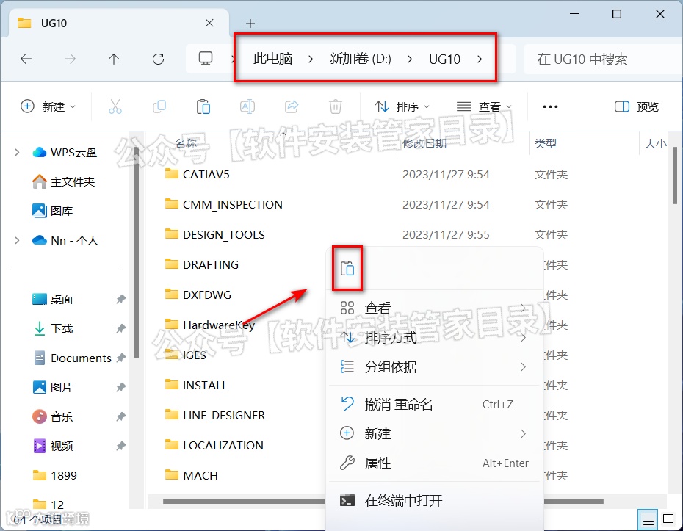Image resolution: width=683 pixels, height=531 pixels.
Task: Add a new tab with plus button
Action: [250, 24]
